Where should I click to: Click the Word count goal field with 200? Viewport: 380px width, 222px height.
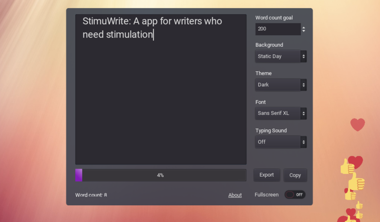click(x=278, y=29)
